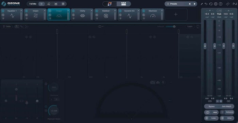Toggle power on Impact module
The height and width of the screenshot is (123, 238).
[27, 11]
